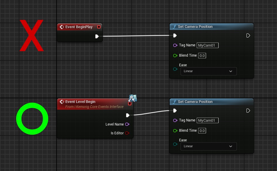The width and height of the screenshot is (277, 171).
Task: Open Ease Linear dropdown in Level Begin's camera node
Action: pyautogui.click(x=208, y=146)
